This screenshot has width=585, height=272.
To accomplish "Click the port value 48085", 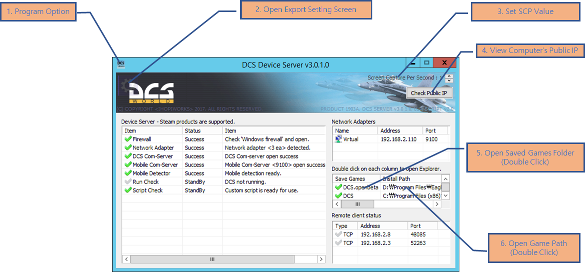I will pos(418,234).
